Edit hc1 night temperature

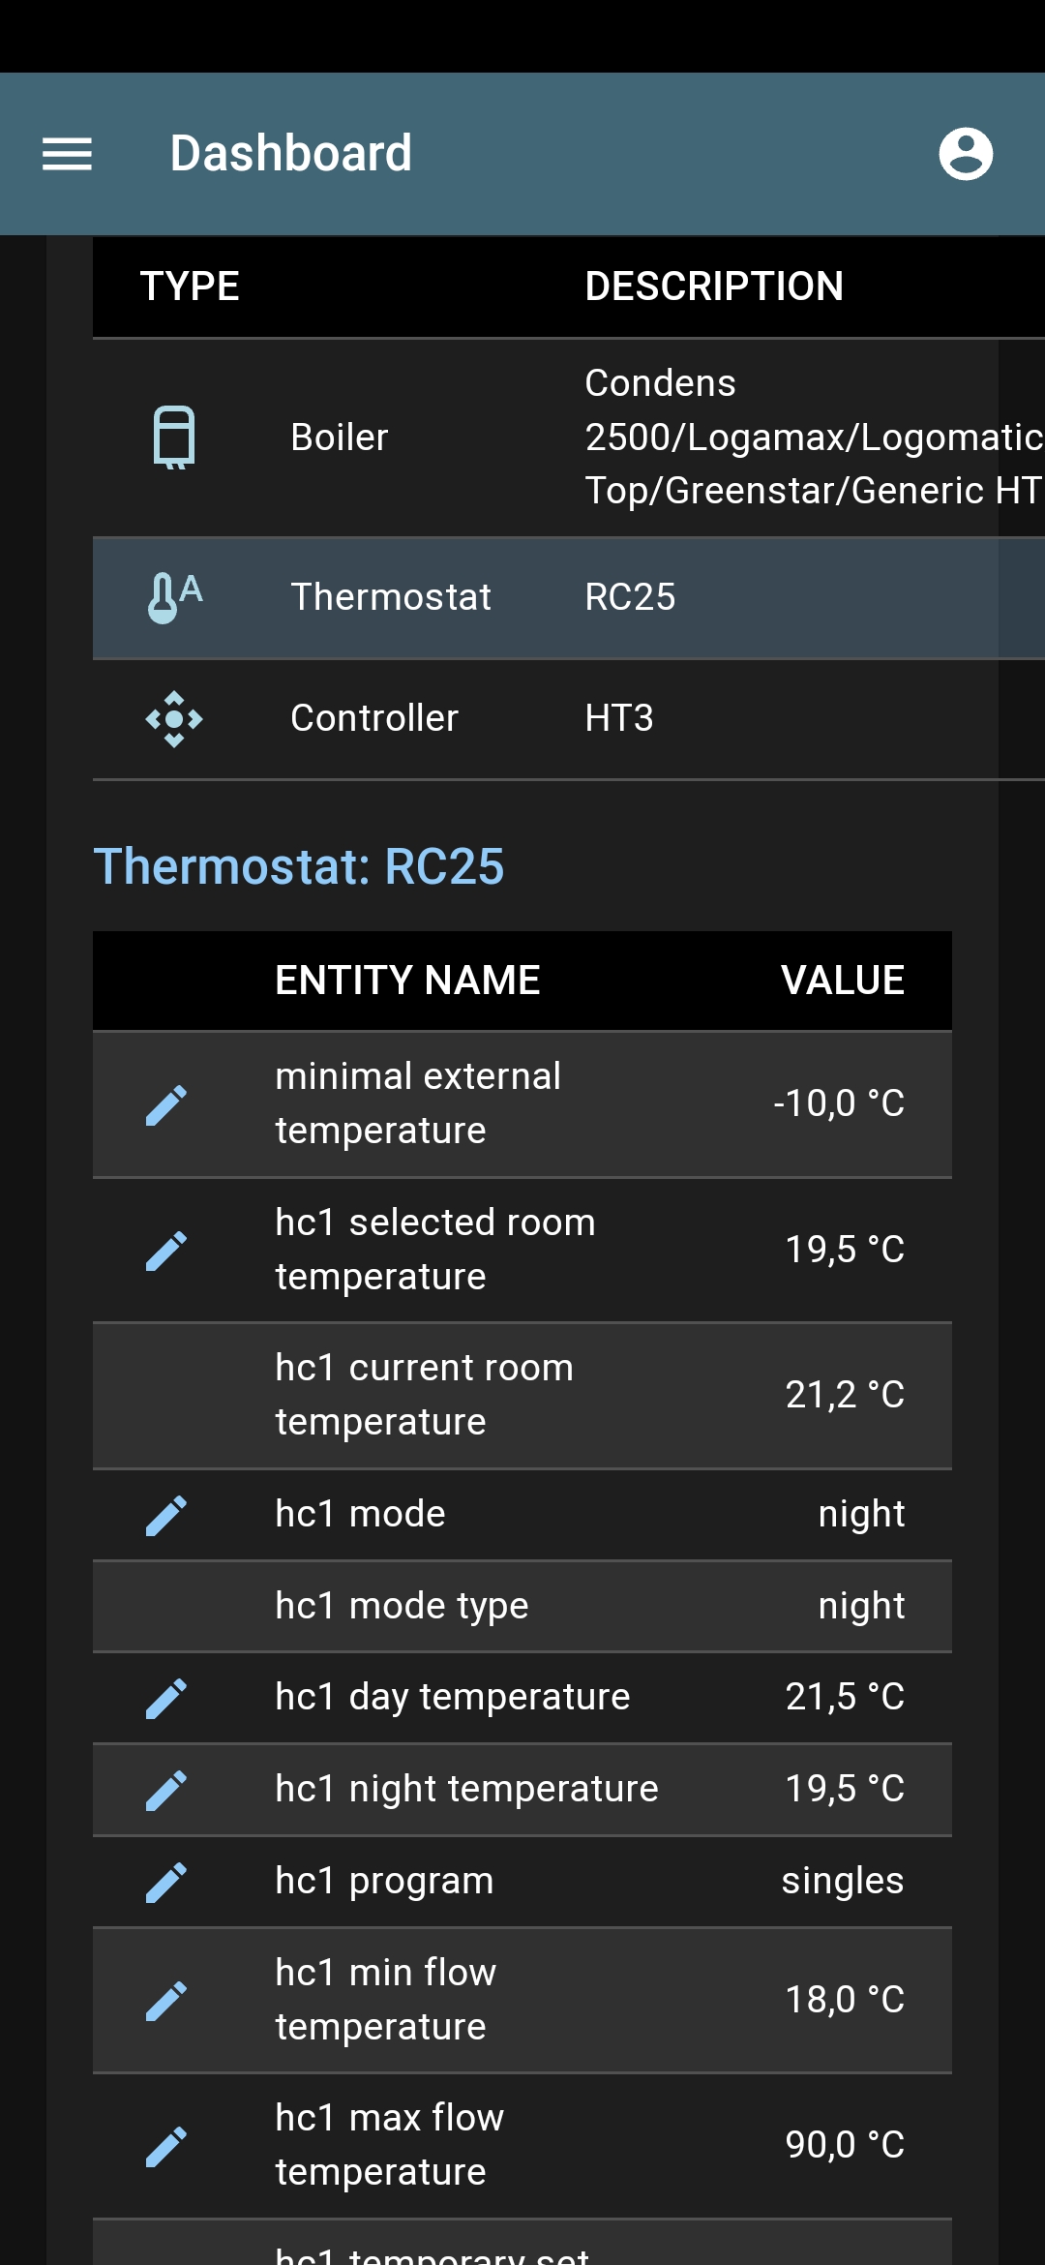pos(166,1789)
